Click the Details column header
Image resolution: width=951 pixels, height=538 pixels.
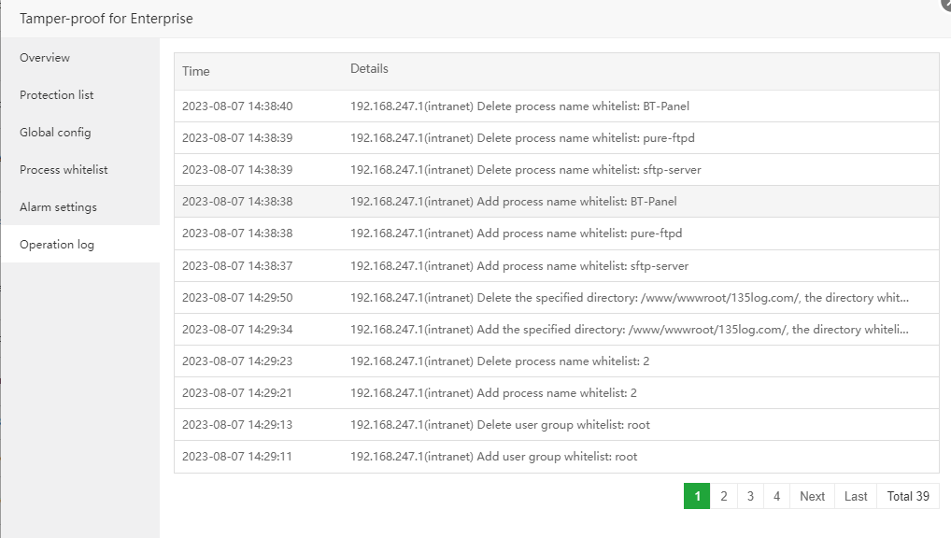[369, 69]
